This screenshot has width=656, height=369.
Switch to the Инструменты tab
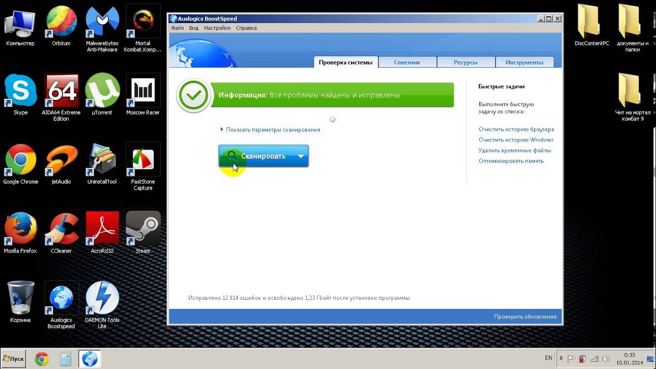point(524,62)
